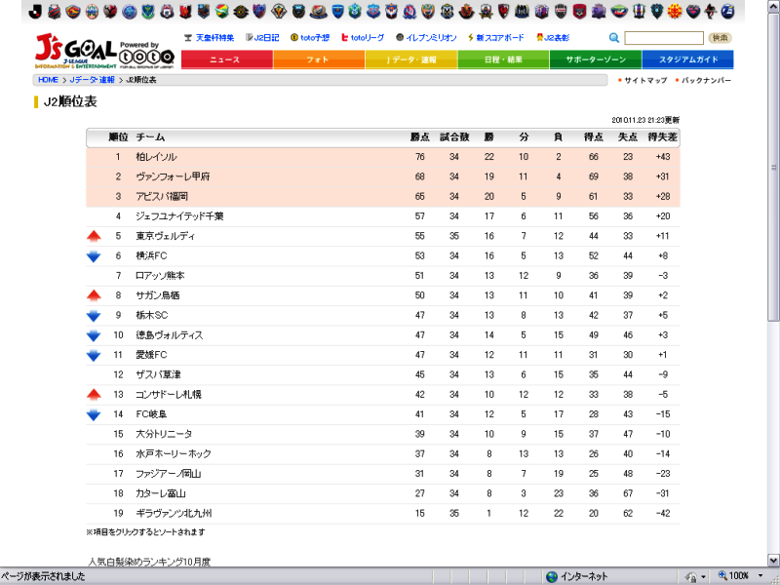Click team name 徳島ヴォルティス
Image resolution: width=780 pixels, height=585 pixels.
tap(169, 335)
